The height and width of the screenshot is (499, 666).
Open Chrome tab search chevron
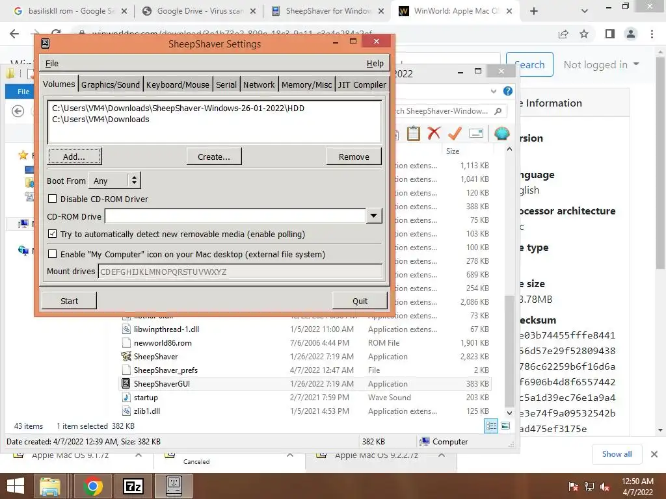[585, 11]
